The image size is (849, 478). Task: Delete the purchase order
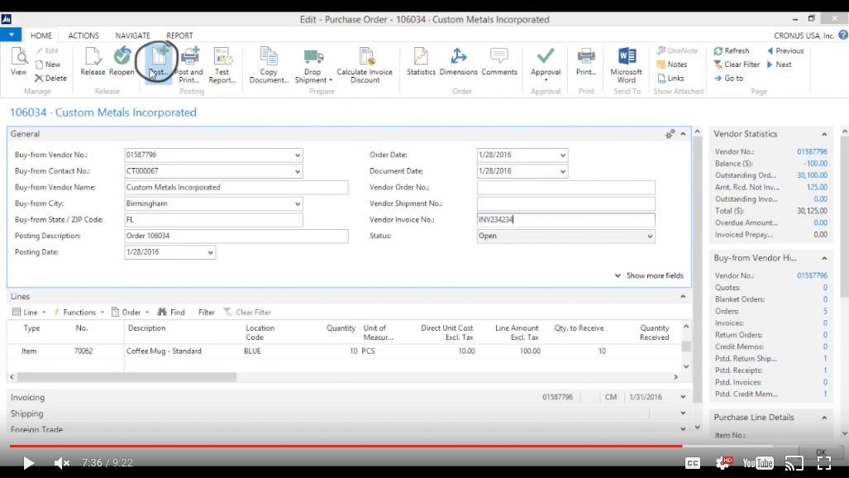[x=51, y=78]
